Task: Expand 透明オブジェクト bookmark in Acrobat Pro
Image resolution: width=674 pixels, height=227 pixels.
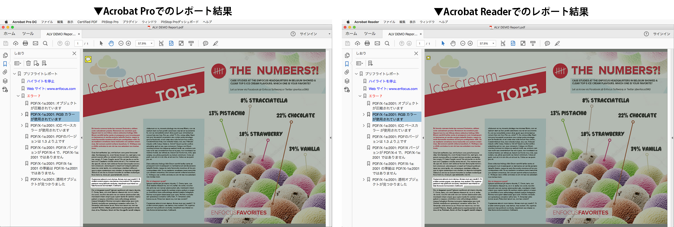Action: [22, 179]
